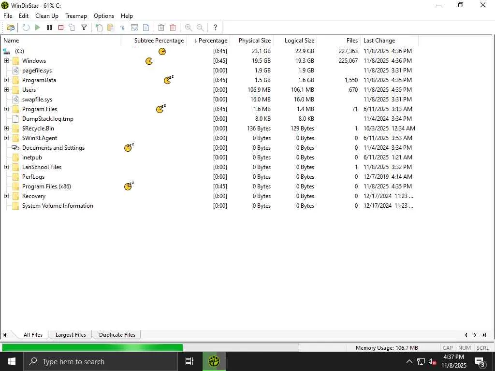
Task: Sort by the Name column header
Action: (61, 41)
